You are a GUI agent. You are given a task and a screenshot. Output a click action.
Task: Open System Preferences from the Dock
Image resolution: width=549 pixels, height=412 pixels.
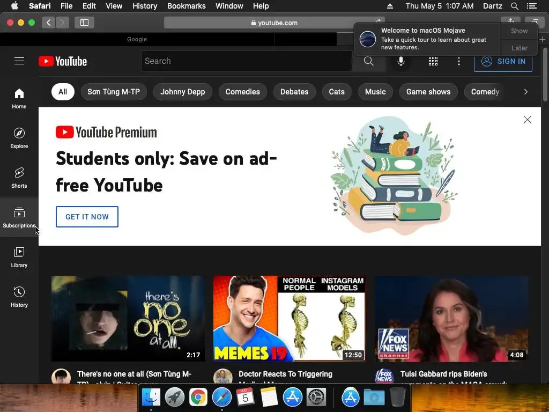(316, 398)
